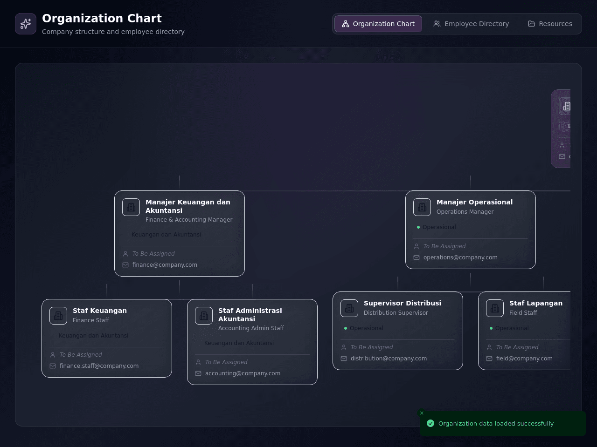
Task: Click person icon on Staf Administrasi Akuntansi card
Action: 198,362
